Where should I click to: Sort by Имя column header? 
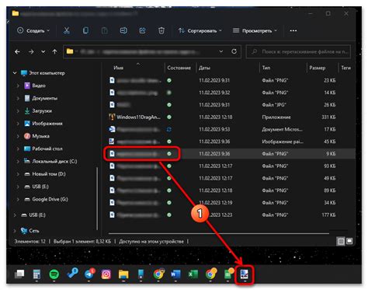[118, 68]
